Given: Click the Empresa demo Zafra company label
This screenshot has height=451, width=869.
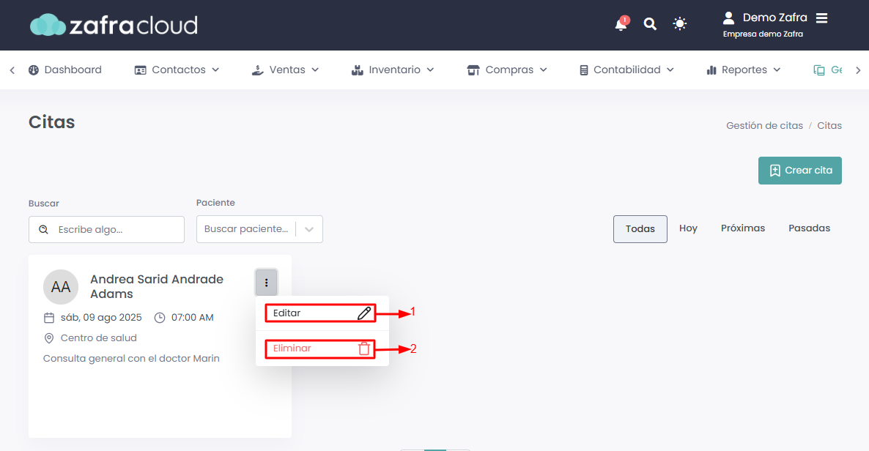Looking at the screenshot, I should (x=763, y=34).
